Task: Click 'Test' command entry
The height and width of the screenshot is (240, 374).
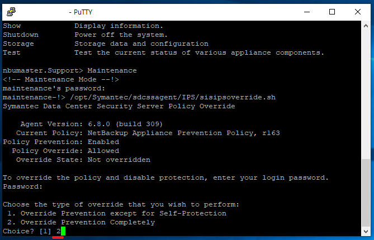Action: 12,52
